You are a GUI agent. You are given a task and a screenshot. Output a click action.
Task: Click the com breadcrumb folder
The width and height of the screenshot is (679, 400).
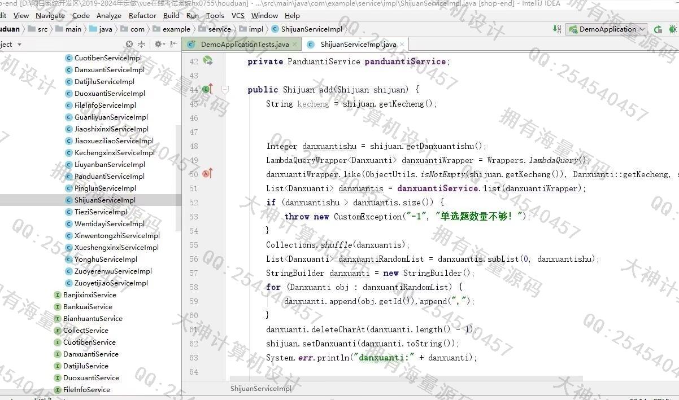132,29
